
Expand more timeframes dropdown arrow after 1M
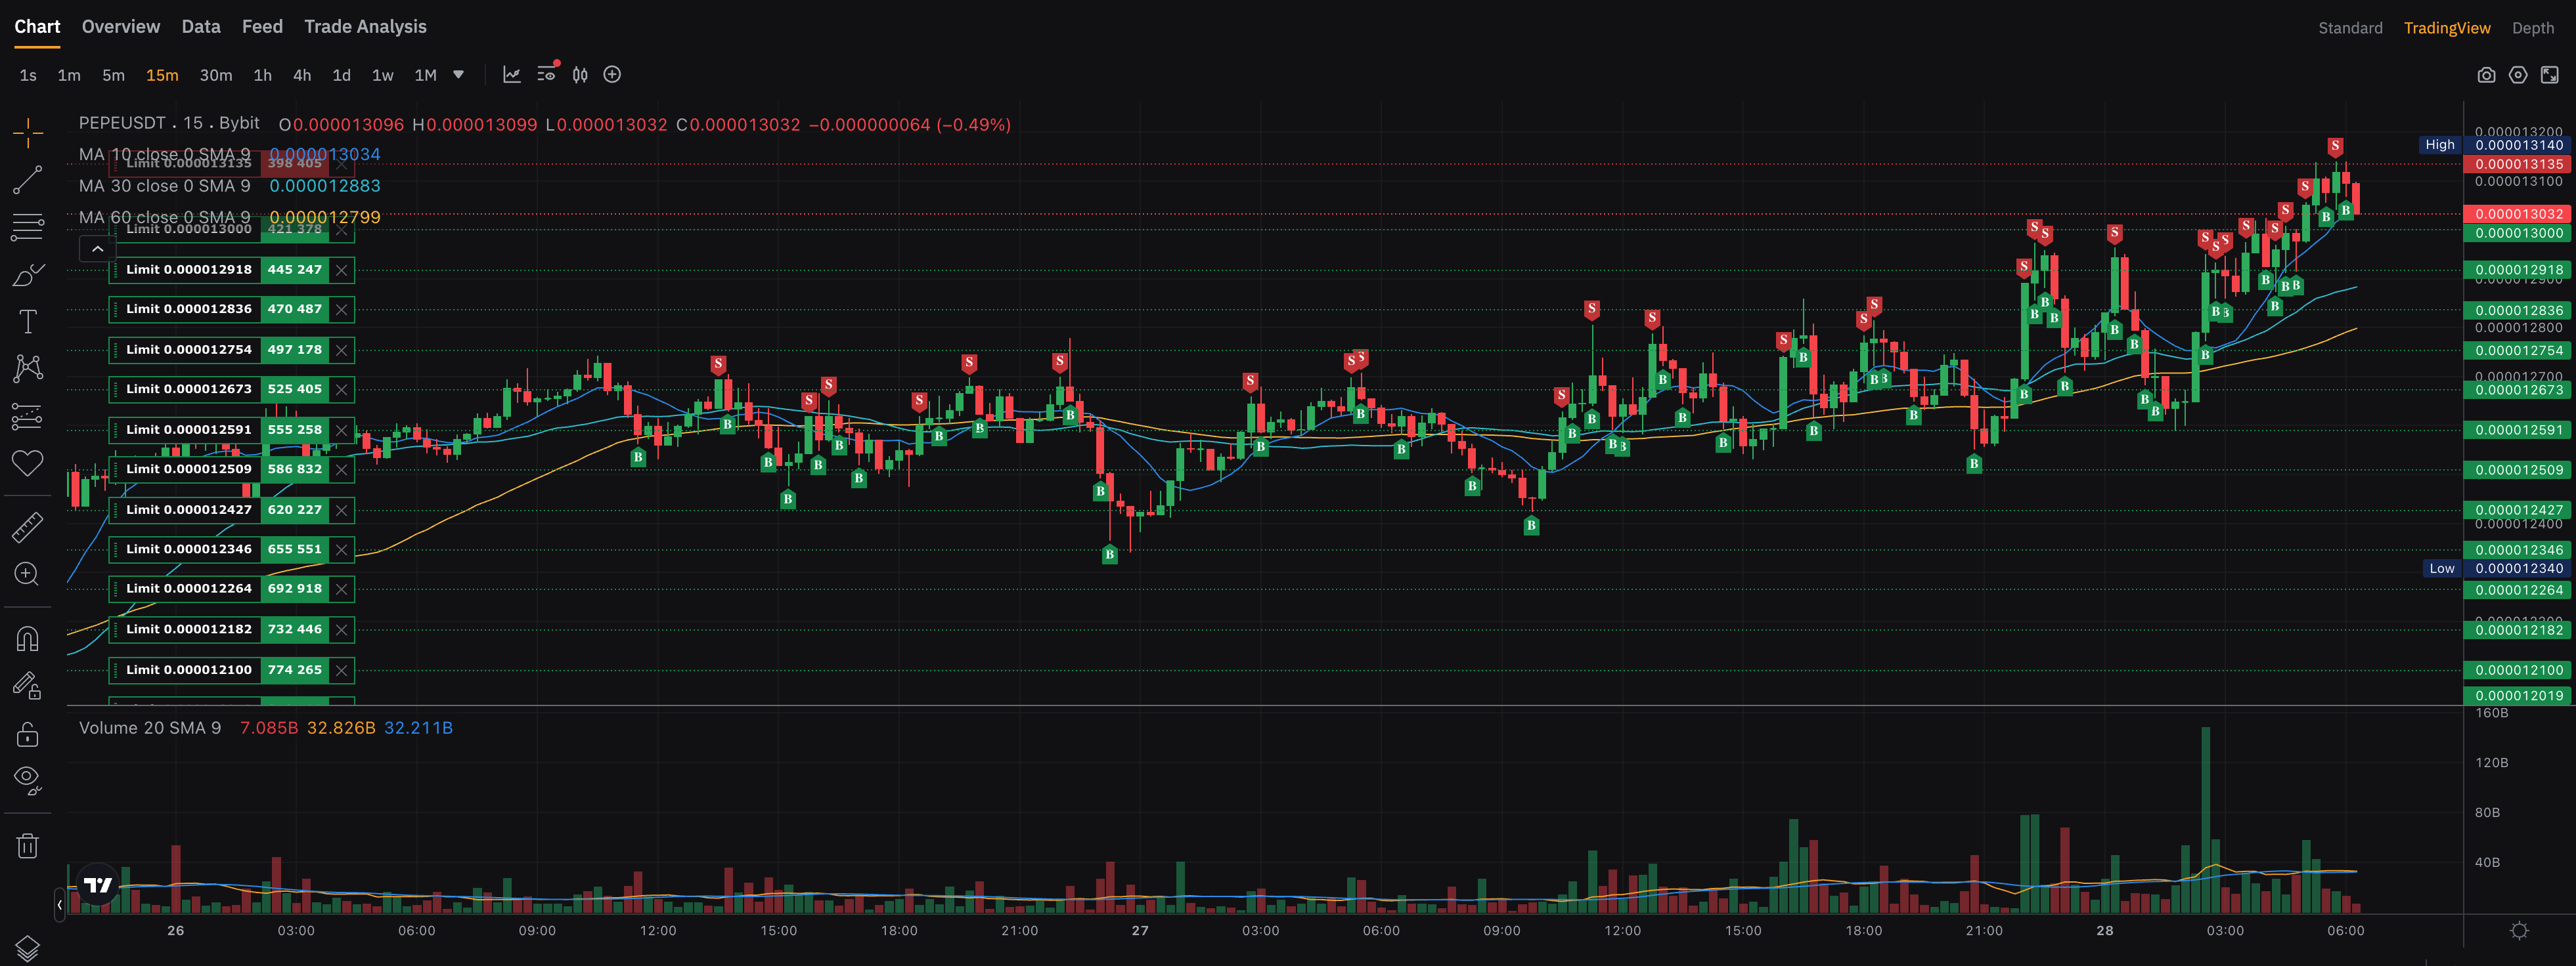click(x=458, y=75)
